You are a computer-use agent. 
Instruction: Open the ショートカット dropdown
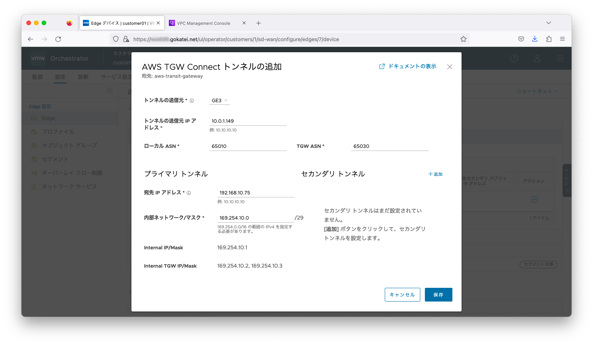pos(537,91)
